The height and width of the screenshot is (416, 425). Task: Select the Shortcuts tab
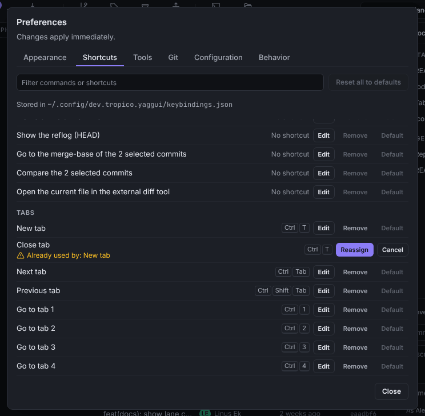pos(100,58)
